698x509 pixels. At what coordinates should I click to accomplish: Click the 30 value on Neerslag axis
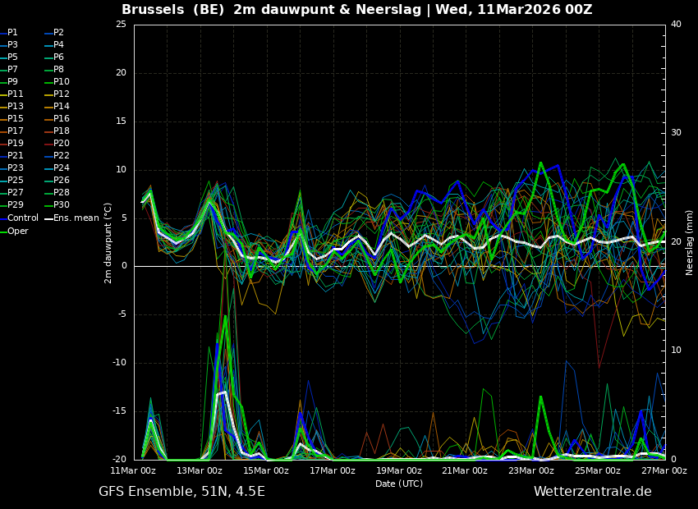[676, 133]
